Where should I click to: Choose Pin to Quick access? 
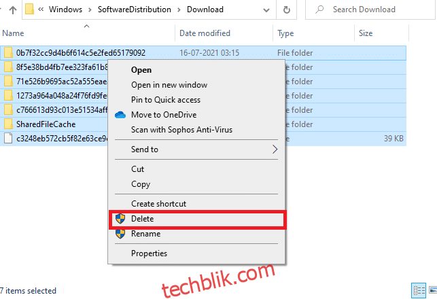point(166,100)
